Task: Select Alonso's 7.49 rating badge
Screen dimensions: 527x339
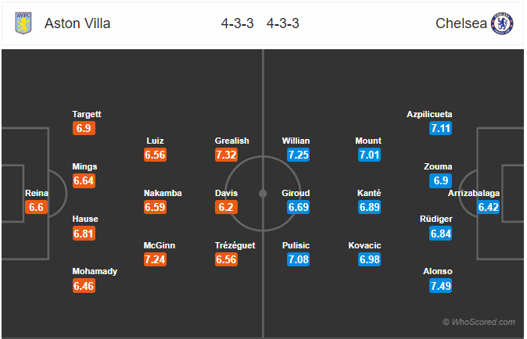Action: [x=441, y=286]
